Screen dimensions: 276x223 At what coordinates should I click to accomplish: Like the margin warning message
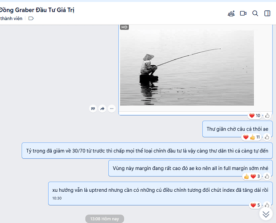[x=268, y=177]
